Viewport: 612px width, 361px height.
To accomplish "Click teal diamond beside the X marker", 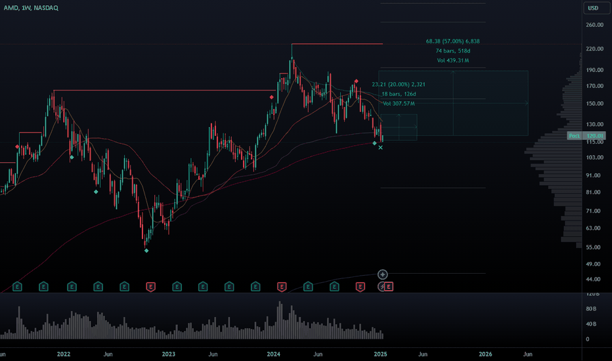I will tap(375, 143).
